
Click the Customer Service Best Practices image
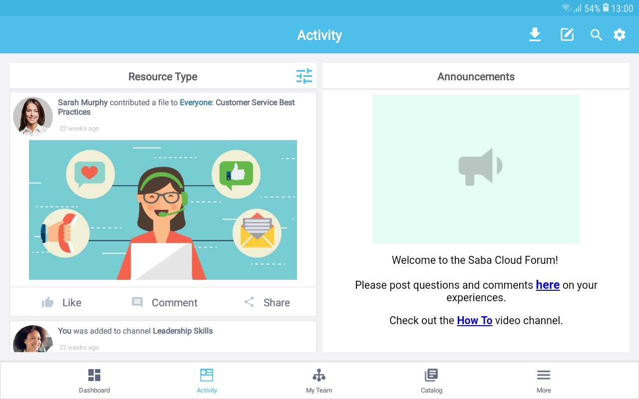click(163, 209)
